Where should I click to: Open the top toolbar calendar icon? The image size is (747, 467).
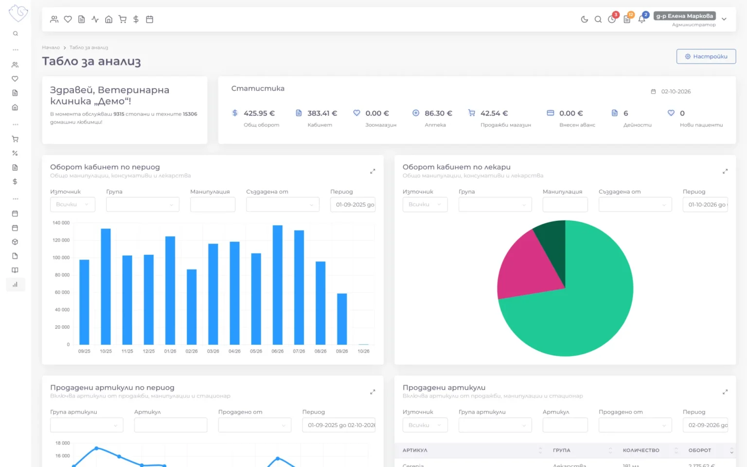[150, 19]
